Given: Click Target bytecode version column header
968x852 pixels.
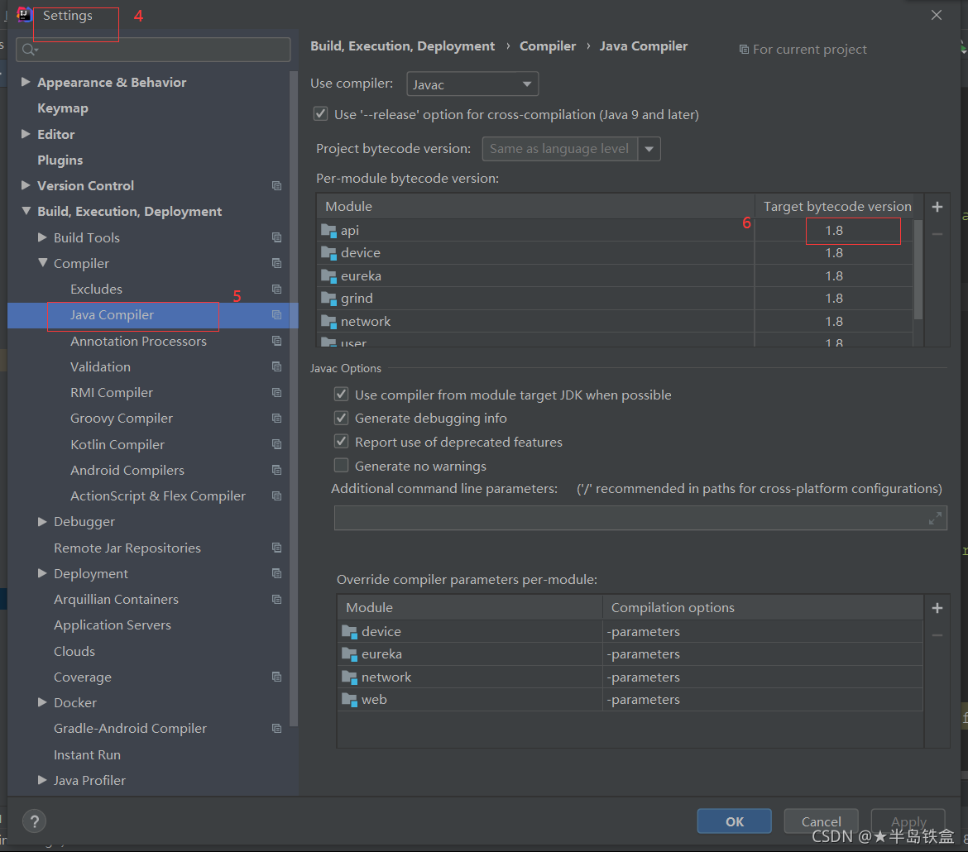Looking at the screenshot, I should pos(837,207).
